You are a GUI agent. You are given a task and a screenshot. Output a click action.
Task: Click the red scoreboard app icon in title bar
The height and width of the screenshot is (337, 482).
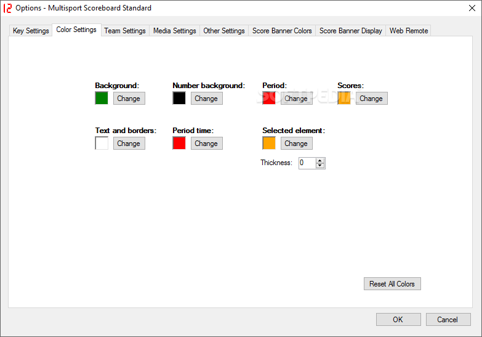pyautogui.click(x=7, y=8)
